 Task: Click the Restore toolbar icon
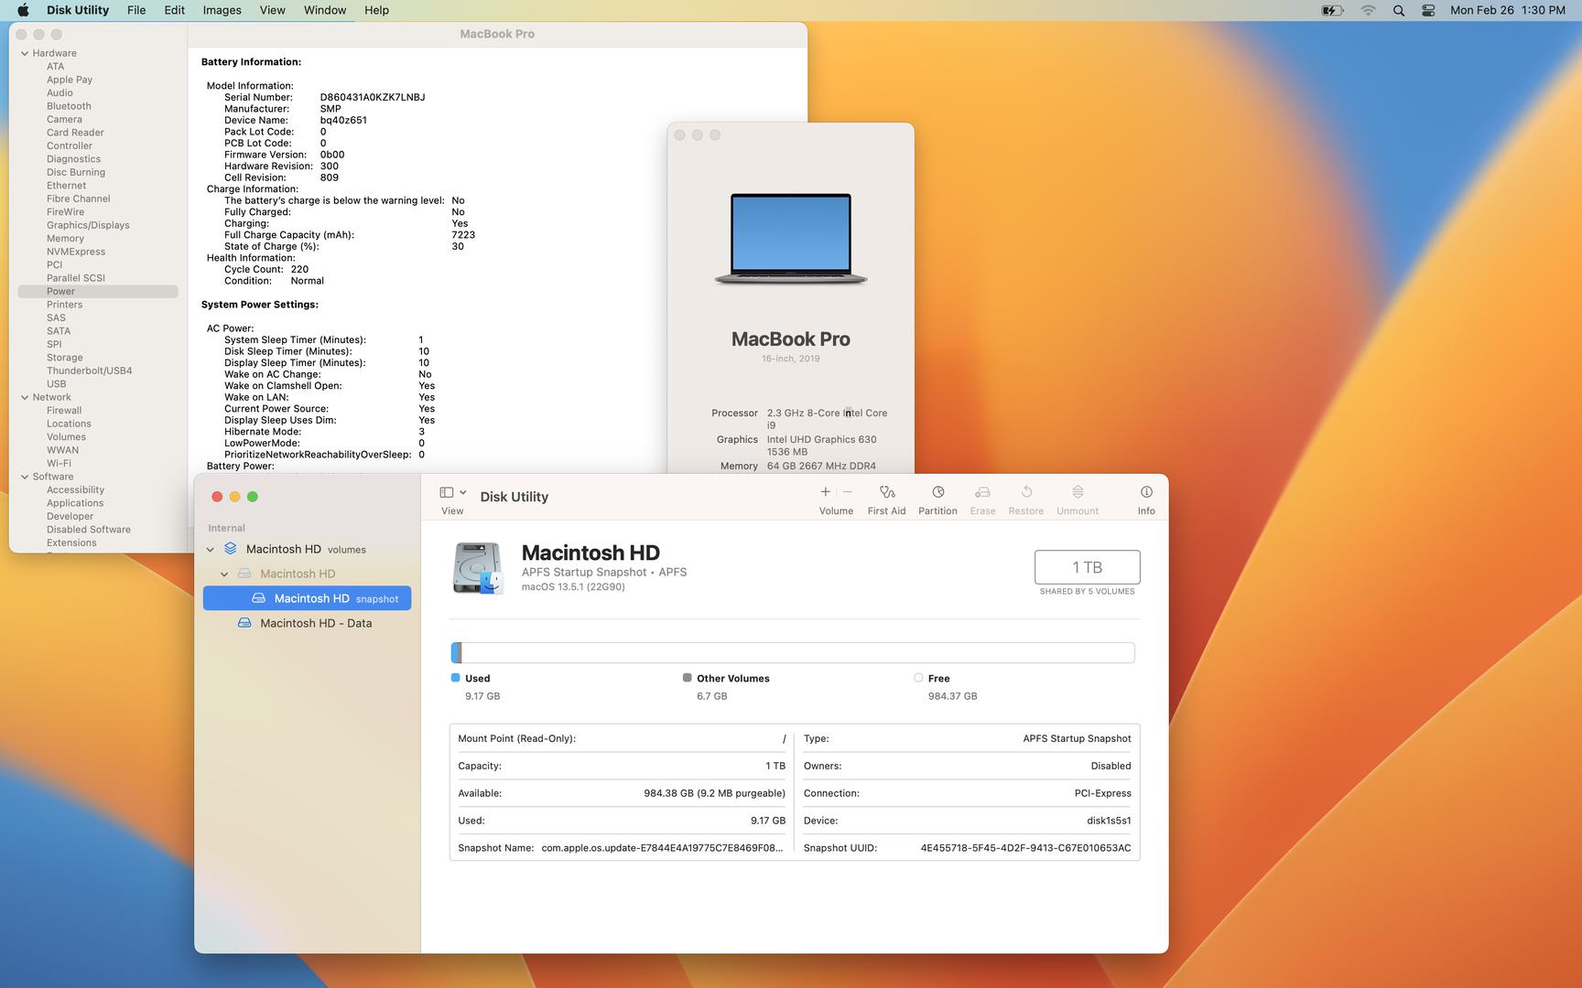pos(1026,492)
